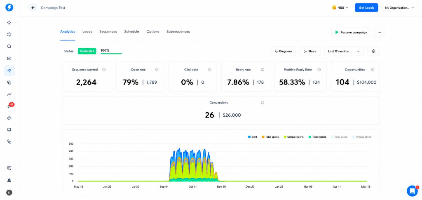
Task: Enable the Total clicks legend series
Action: pos(339,137)
